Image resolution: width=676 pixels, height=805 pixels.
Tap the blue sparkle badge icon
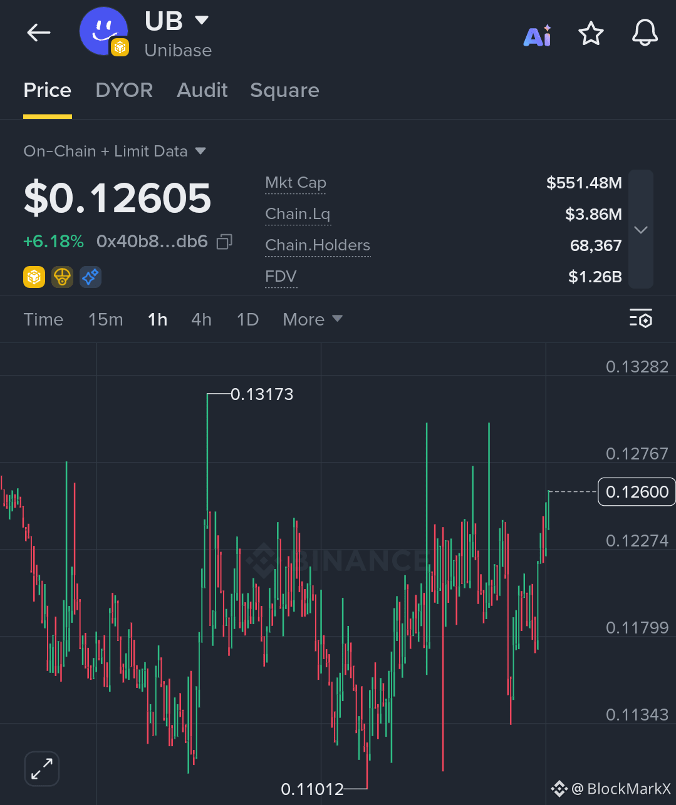90,277
